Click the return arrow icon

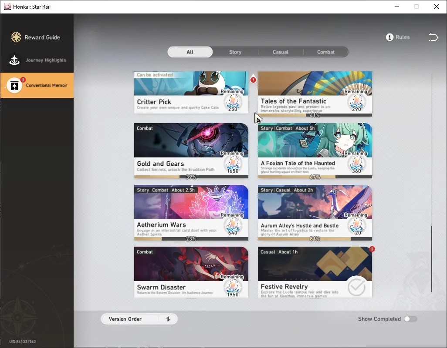click(x=433, y=37)
